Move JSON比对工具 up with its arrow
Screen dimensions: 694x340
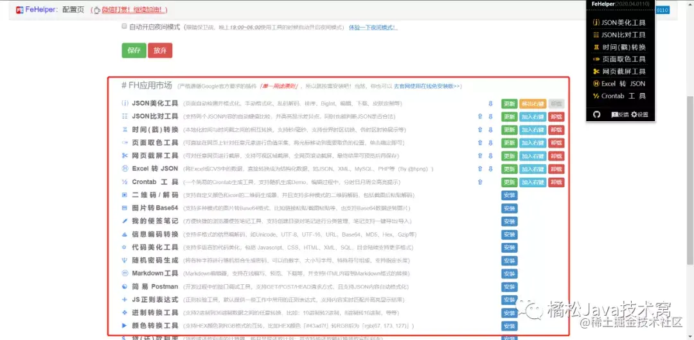click(480, 117)
